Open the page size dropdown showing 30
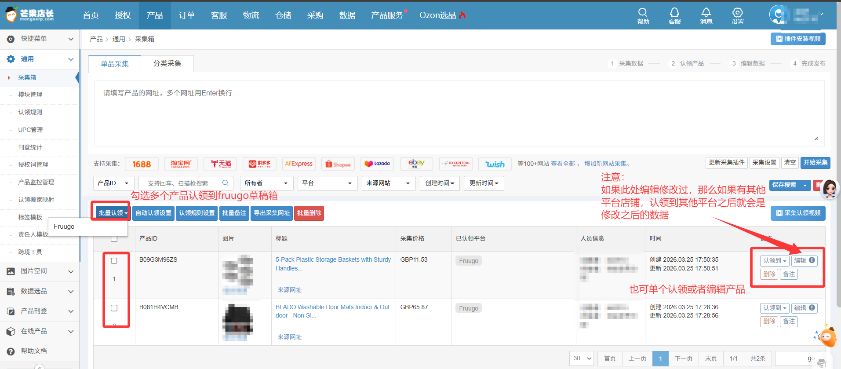Image resolution: width=841 pixels, height=369 pixels. [x=582, y=358]
